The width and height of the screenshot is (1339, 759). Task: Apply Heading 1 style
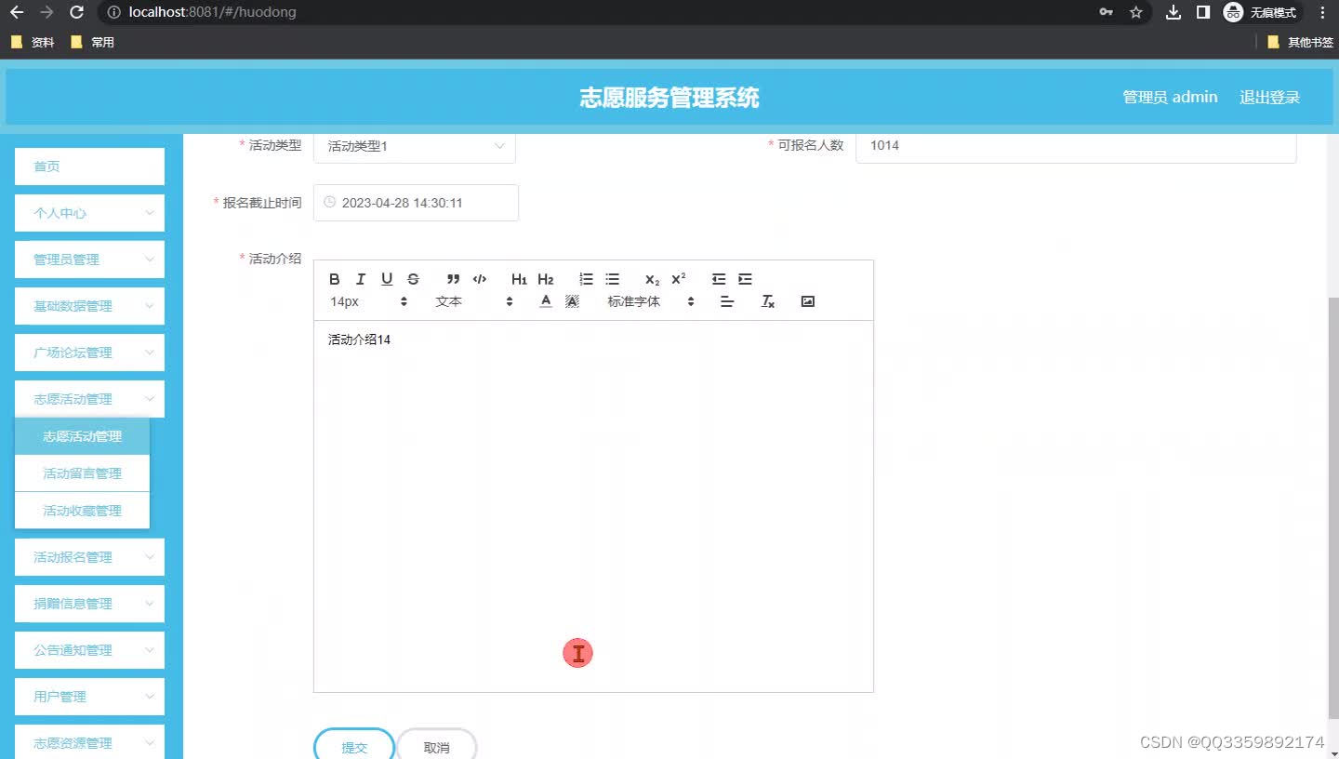click(x=519, y=279)
